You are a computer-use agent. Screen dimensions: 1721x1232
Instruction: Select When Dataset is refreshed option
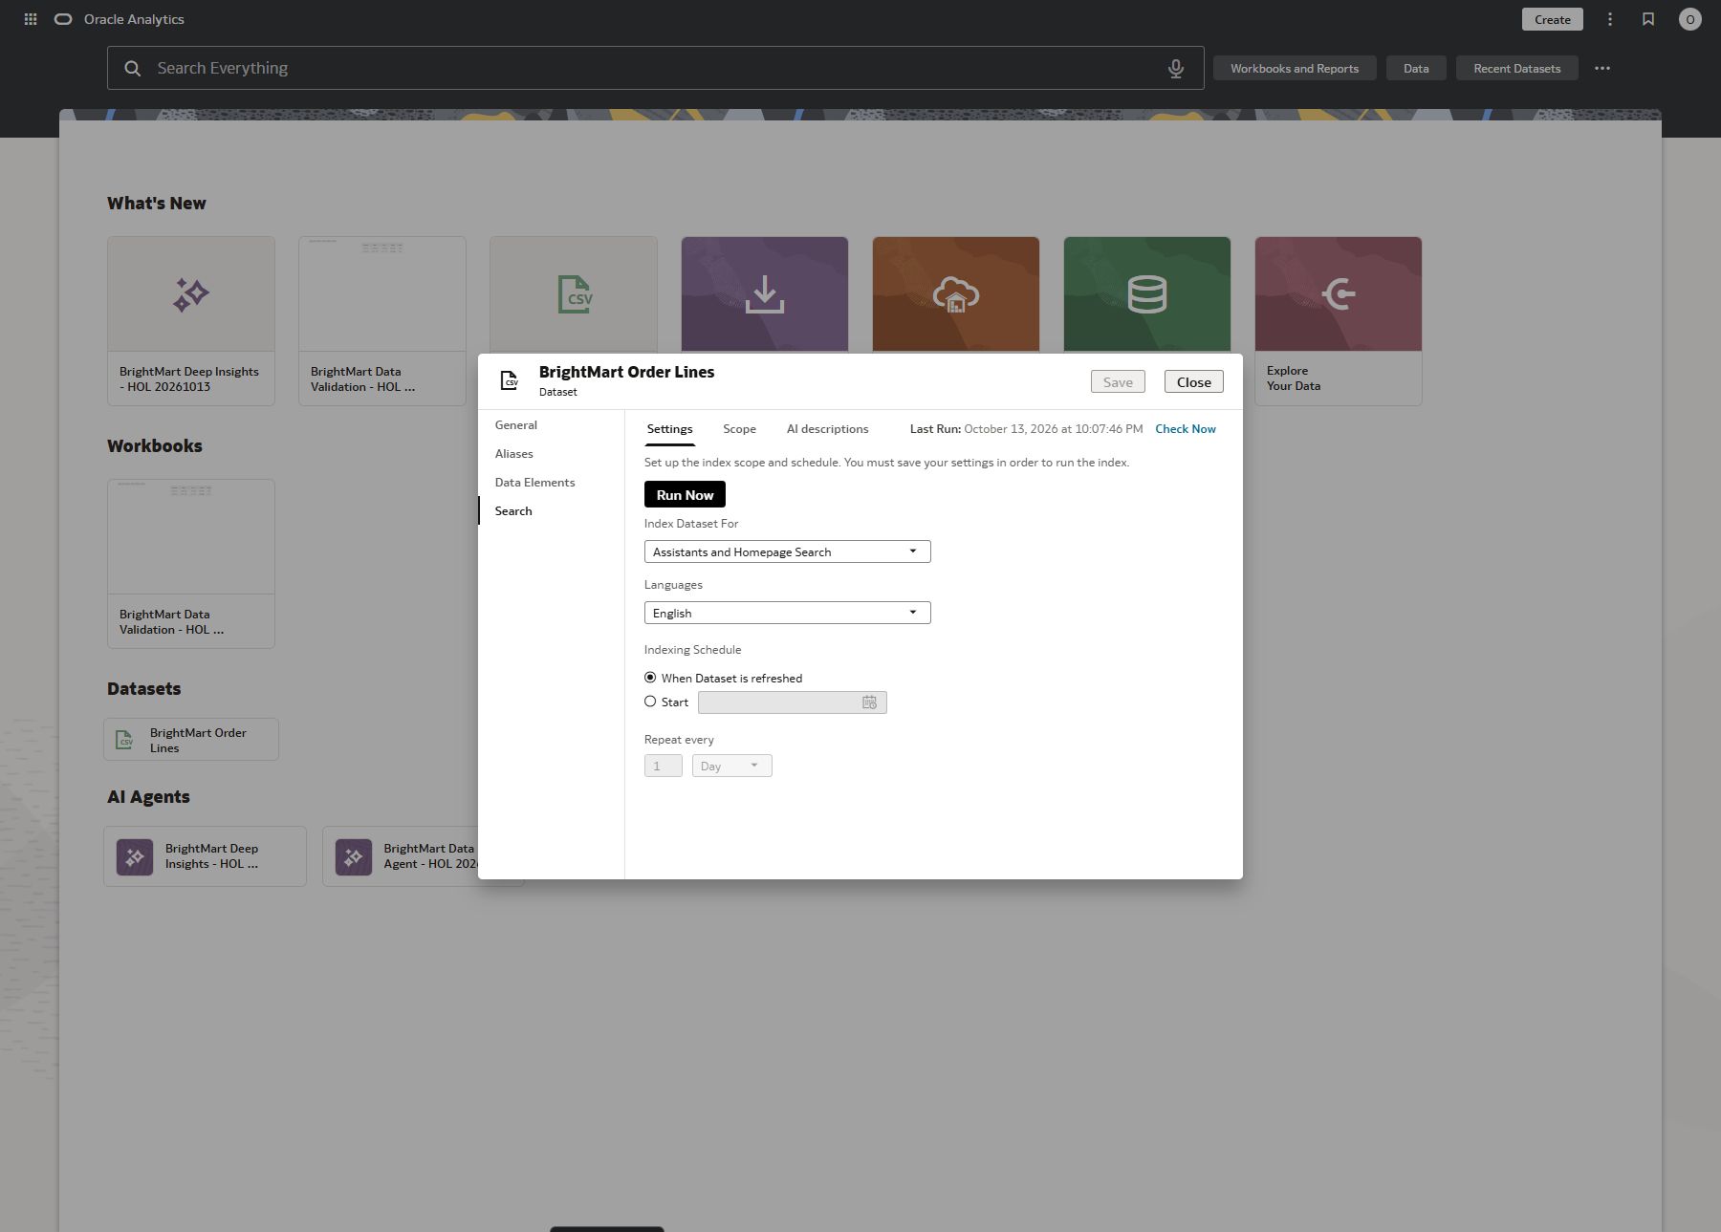(650, 678)
